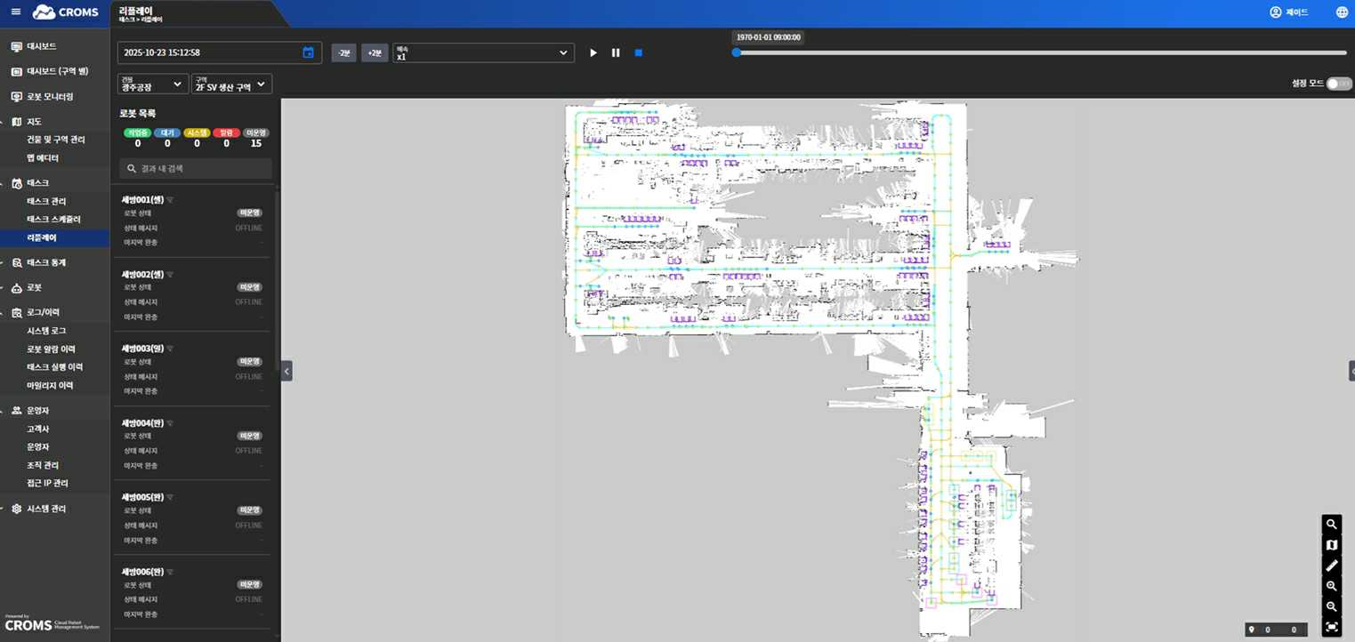
Task: Open 고객사 menu item
Action: click(37, 429)
